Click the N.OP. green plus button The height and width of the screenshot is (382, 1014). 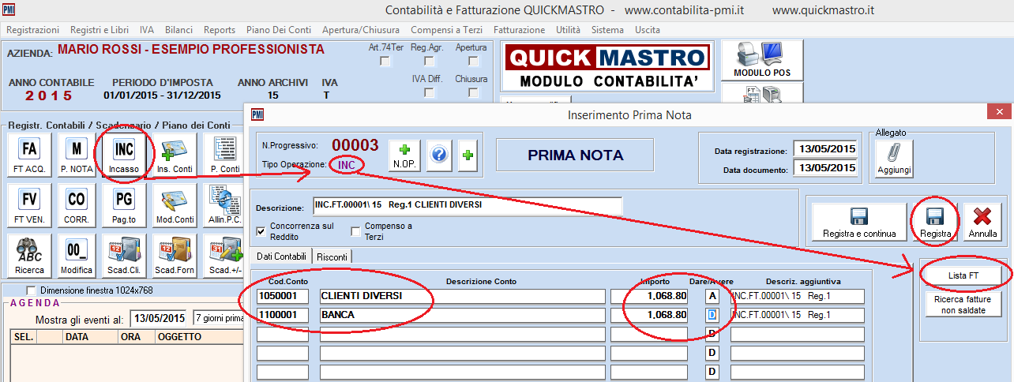click(x=405, y=154)
